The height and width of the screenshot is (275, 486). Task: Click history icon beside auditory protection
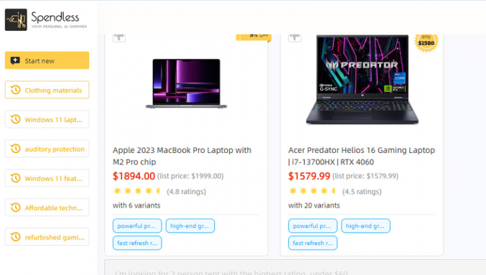pos(15,149)
